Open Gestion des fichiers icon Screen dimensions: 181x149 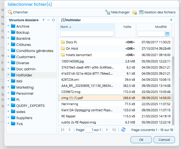[141, 12]
